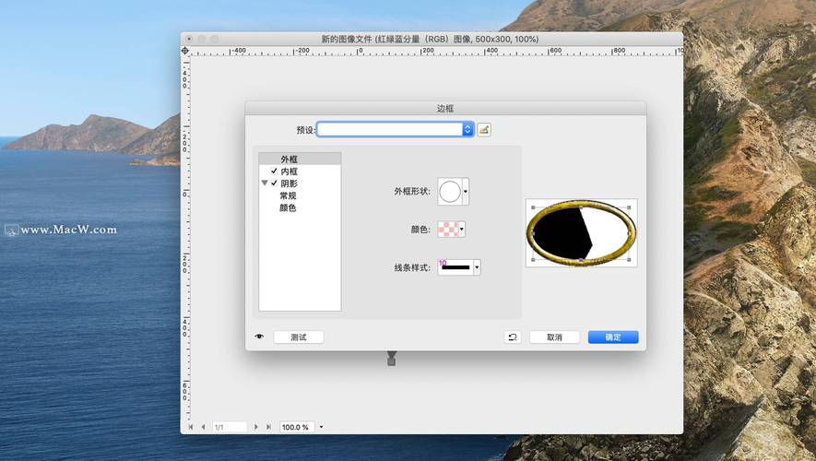Go to the previous page arrow
Image resolution: width=816 pixels, height=461 pixels.
203,427
